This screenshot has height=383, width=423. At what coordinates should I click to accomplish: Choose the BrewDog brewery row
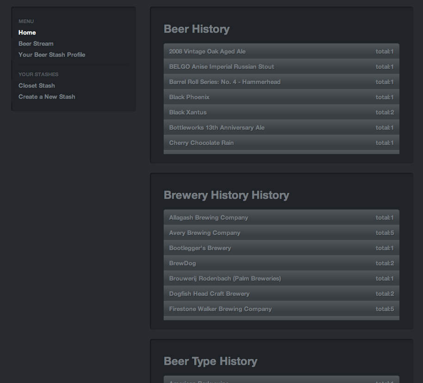[x=282, y=263]
